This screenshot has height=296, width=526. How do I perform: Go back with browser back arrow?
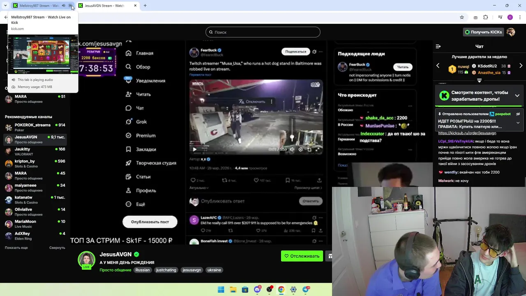[6, 17]
